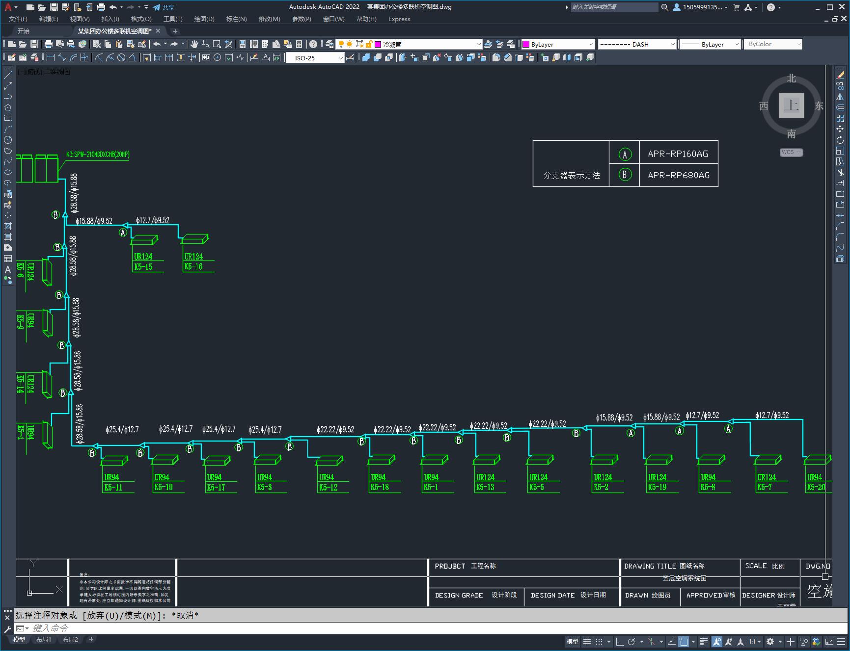Toggle ortho mode in status bar

(x=620, y=641)
